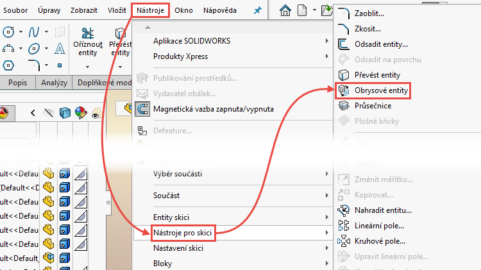Click the Oříznout entity tool

88,42
